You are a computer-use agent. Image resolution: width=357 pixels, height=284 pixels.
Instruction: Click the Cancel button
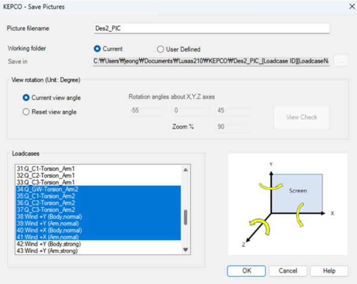[x=288, y=271]
